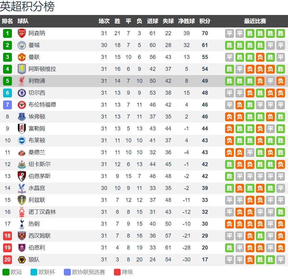Click the green 欧冠 legend swatch
This screenshot has height=277, width=288.
pos(6,272)
